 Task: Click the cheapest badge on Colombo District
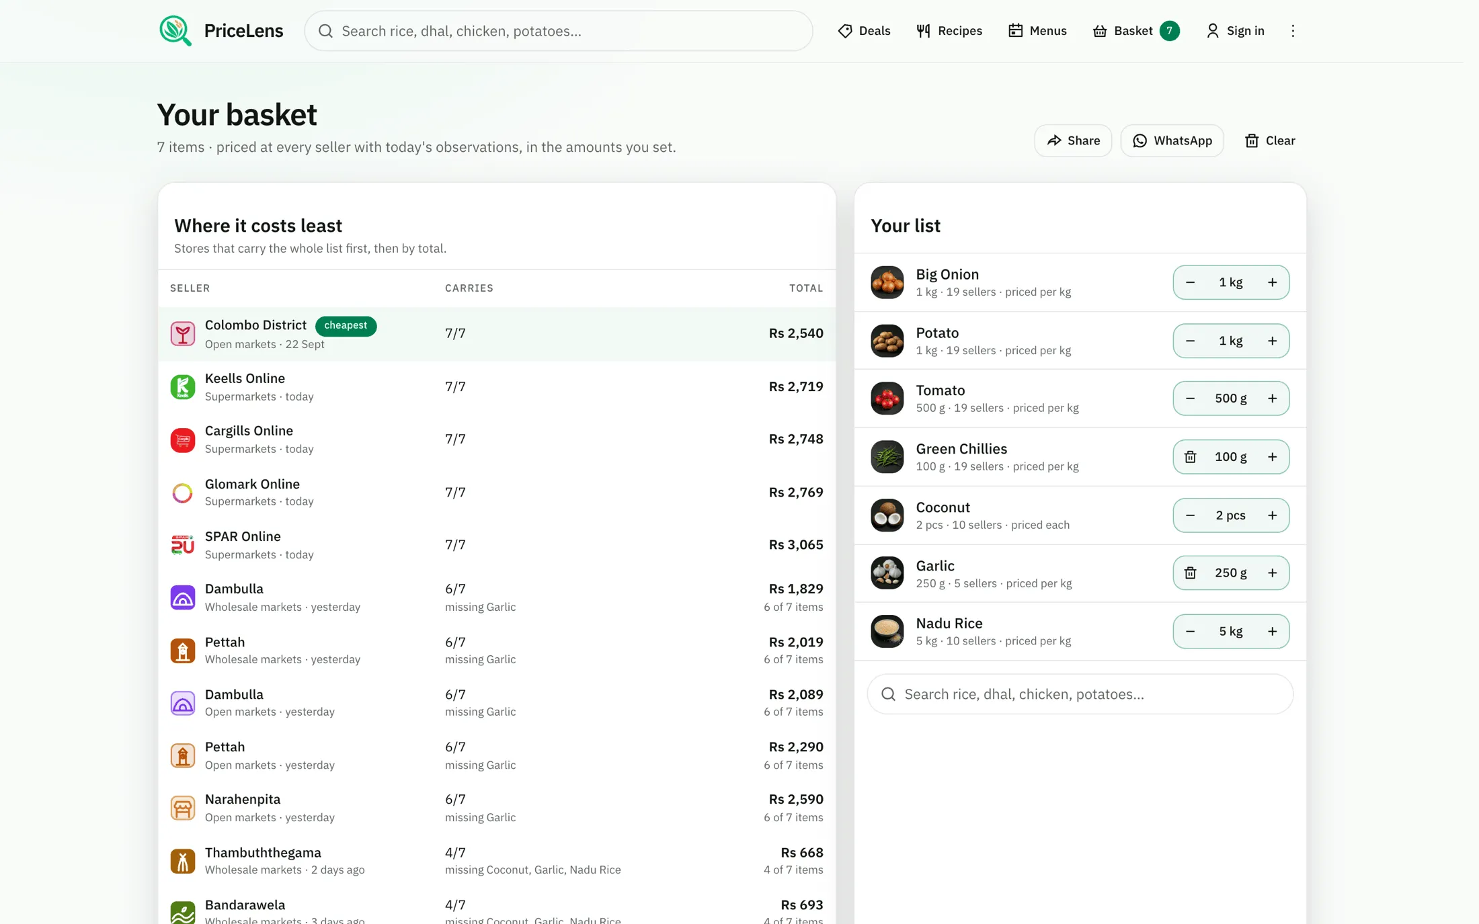[x=346, y=325]
